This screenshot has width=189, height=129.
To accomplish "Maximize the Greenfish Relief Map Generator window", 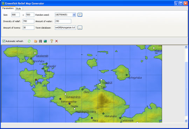I will (x=181, y=3).
